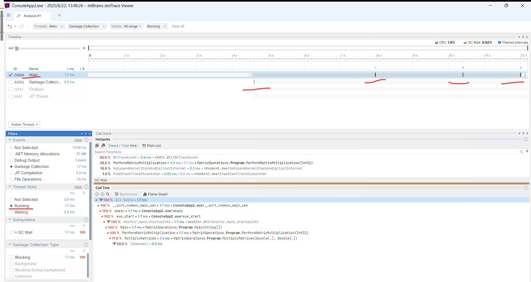This screenshot has height=282, width=531.
Task: Pin the Filters panel
Action: [x=86, y=134]
